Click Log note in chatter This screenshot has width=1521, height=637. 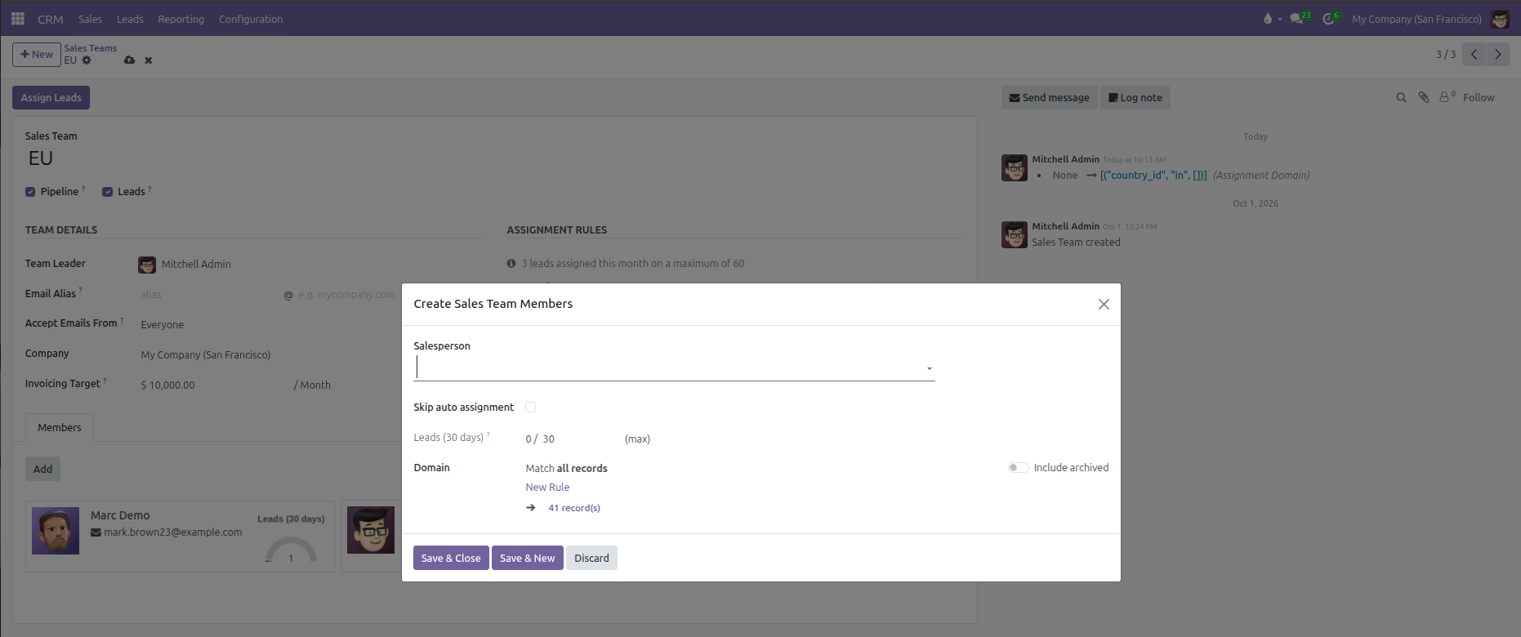[x=1135, y=97]
